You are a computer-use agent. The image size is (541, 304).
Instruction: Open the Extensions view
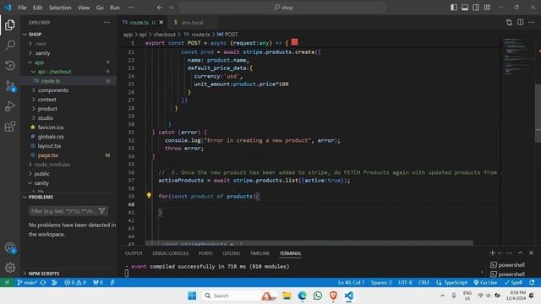10,127
